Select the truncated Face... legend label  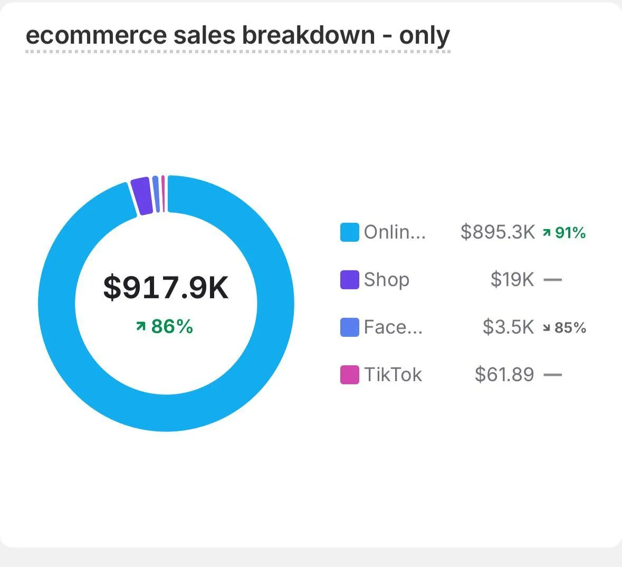[393, 327]
